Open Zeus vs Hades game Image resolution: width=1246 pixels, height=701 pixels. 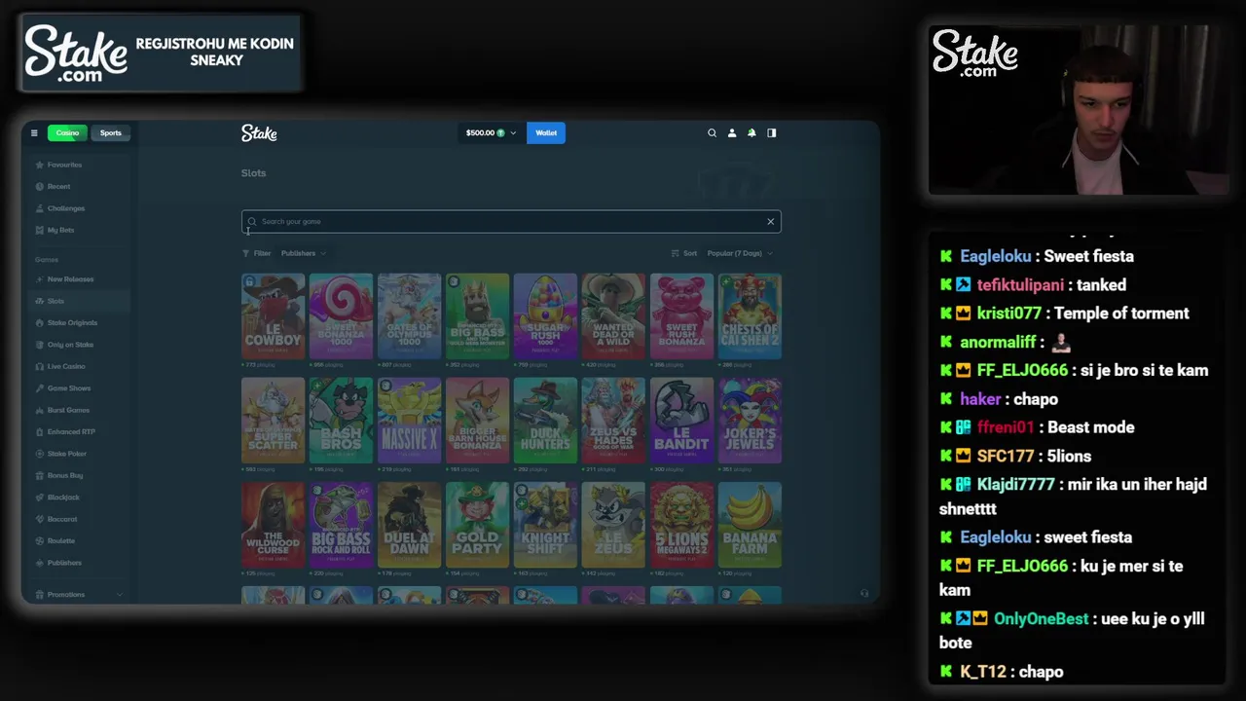pos(613,421)
